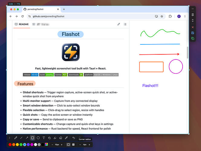Select the blur droplet tool
This screenshot has height=151, width=201.
click(49, 138)
